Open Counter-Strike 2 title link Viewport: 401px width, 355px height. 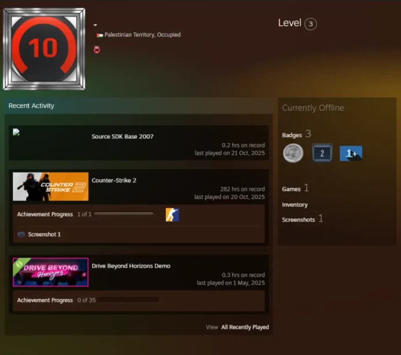tap(114, 181)
